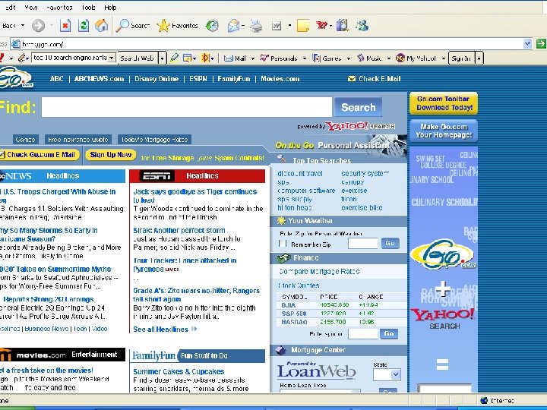Open Summer Cakes & Cupcakes link

tap(179, 371)
